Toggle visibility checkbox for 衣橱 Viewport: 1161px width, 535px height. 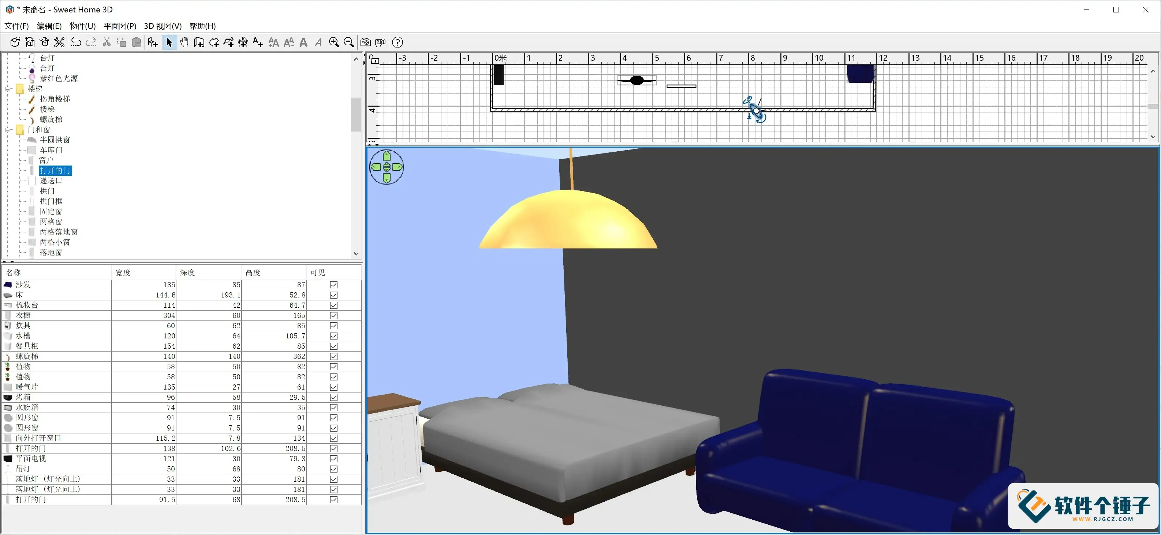334,315
